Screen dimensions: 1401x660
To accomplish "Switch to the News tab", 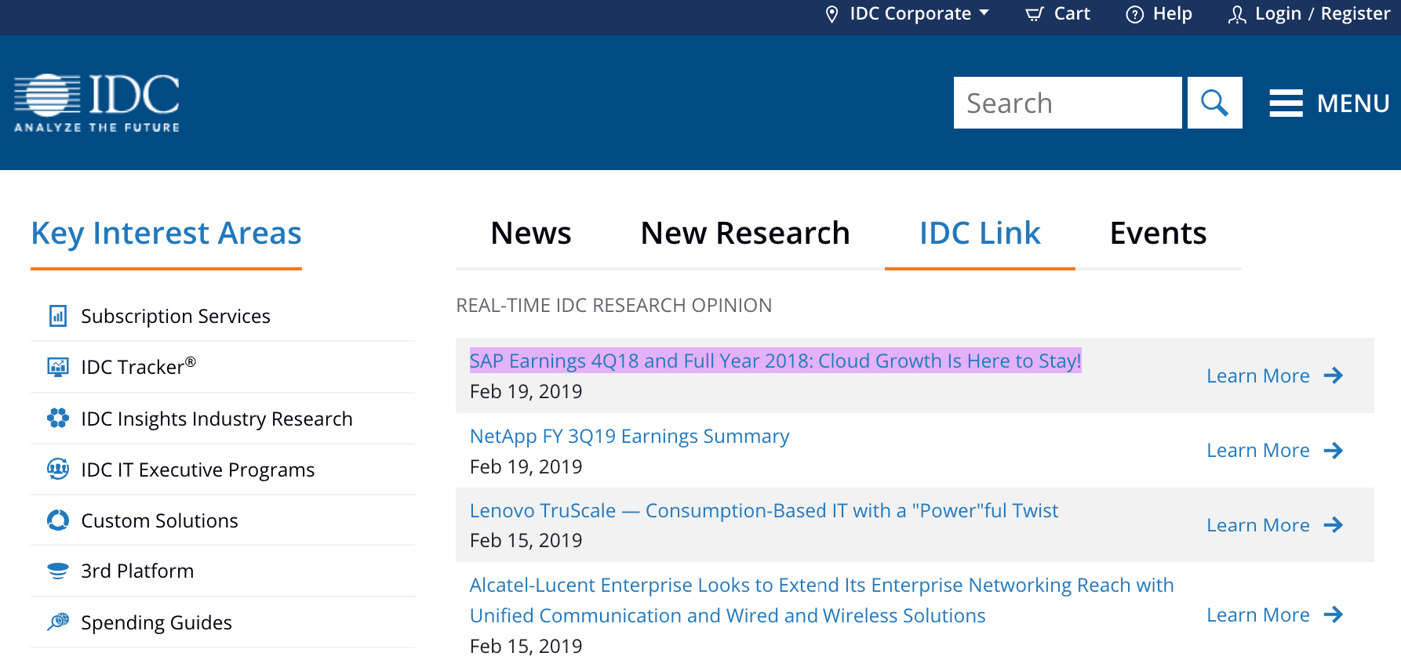I will (x=531, y=234).
